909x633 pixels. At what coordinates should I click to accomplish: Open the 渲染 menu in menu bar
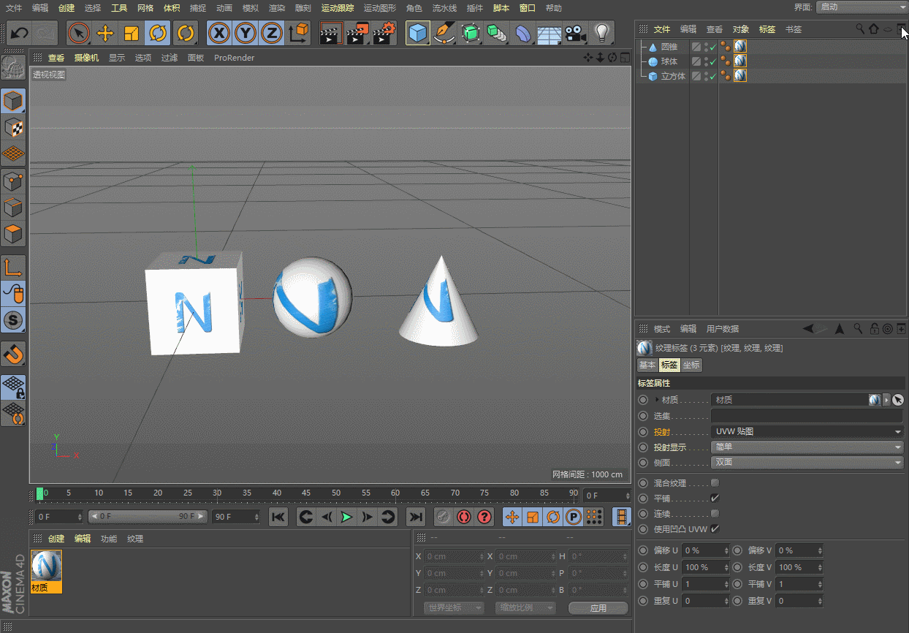(277, 8)
